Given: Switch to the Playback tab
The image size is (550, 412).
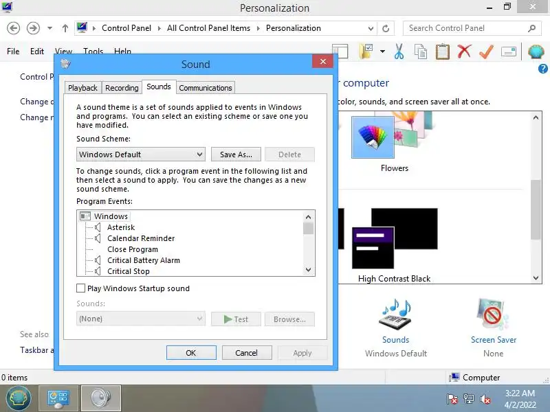Looking at the screenshot, I should click(x=82, y=88).
